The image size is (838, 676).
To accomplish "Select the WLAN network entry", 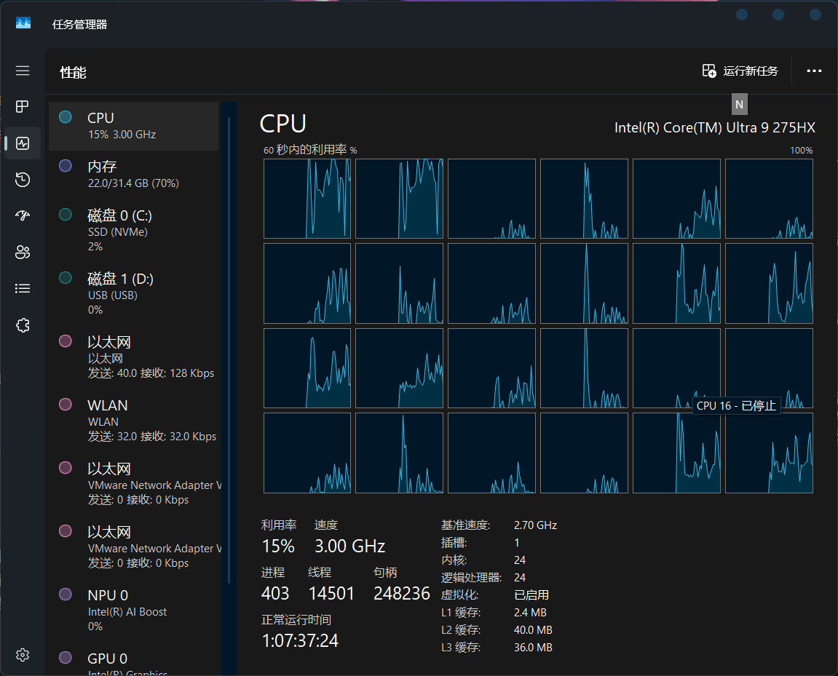I will tap(134, 421).
